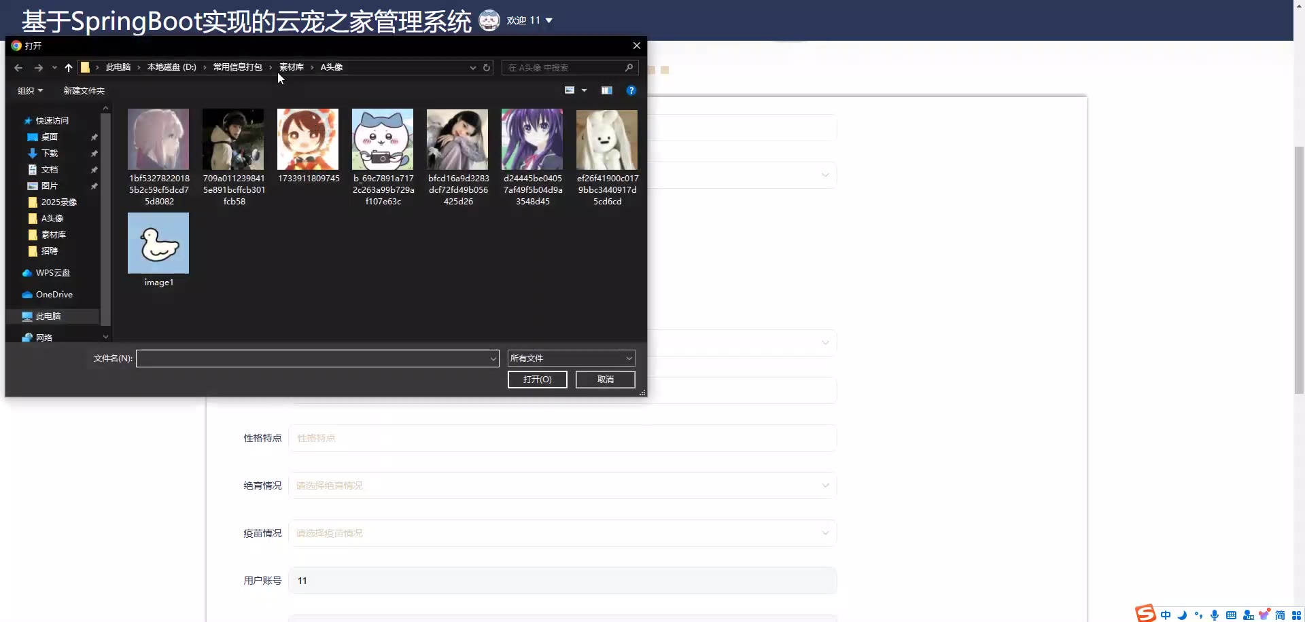This screenshot has width=1305, height=622.
Task: Open the recent locations dropdown arrow
Action: (x=54, y=68)
